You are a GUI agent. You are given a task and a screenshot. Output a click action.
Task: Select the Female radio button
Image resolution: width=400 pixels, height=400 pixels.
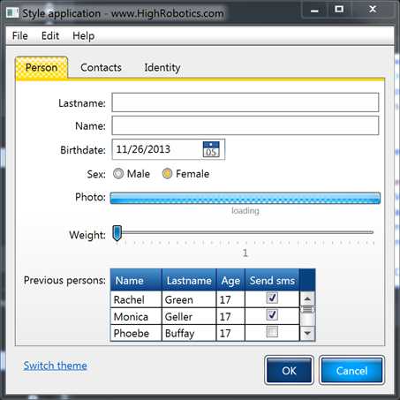pos(167,174)
